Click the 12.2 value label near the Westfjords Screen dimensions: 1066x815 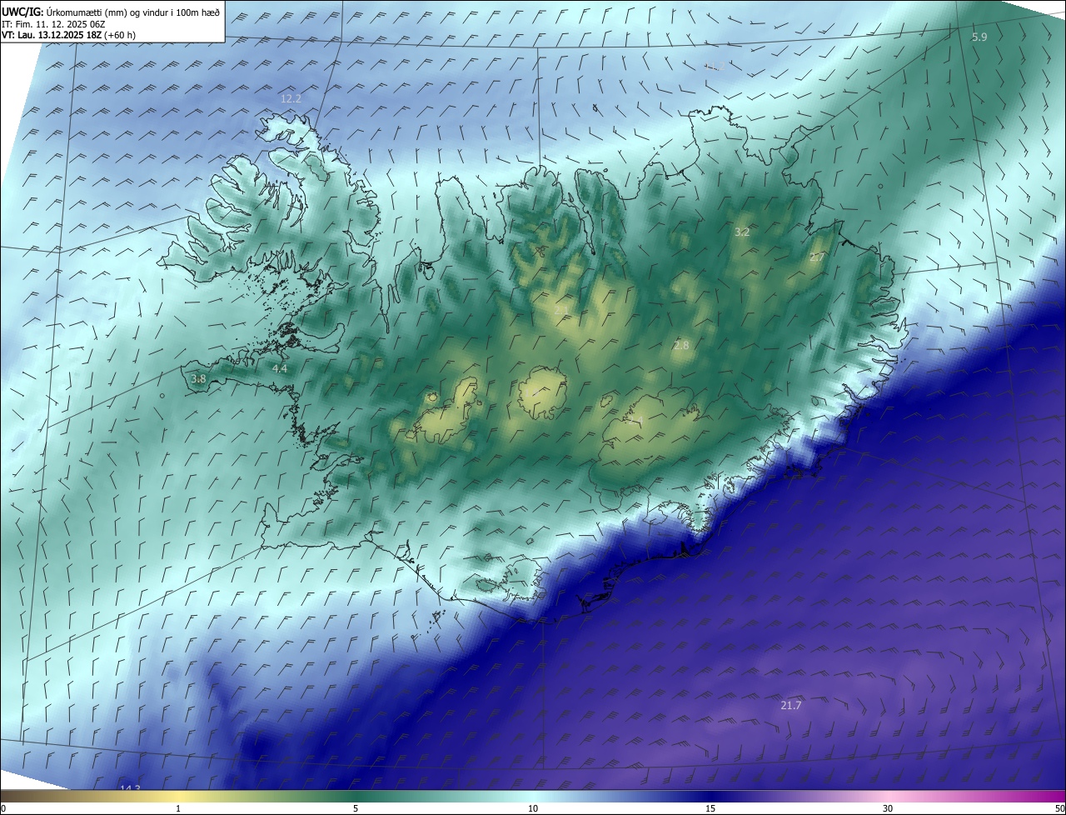(x=291, y=98)
